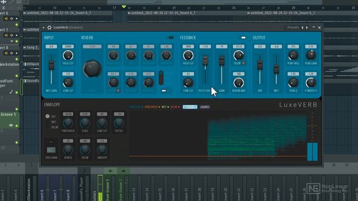This screenshot has height=201, width=358.
Task: Mute the Insert 7 track green dot
Action: (x=17, y=41)
